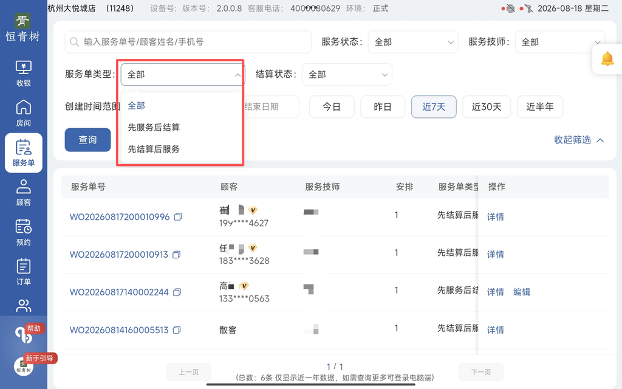Image resolution: width=622 pixels, height=389 pixels.
Task: Open service order link WO20260817140002244
Action: coord(119,292)
